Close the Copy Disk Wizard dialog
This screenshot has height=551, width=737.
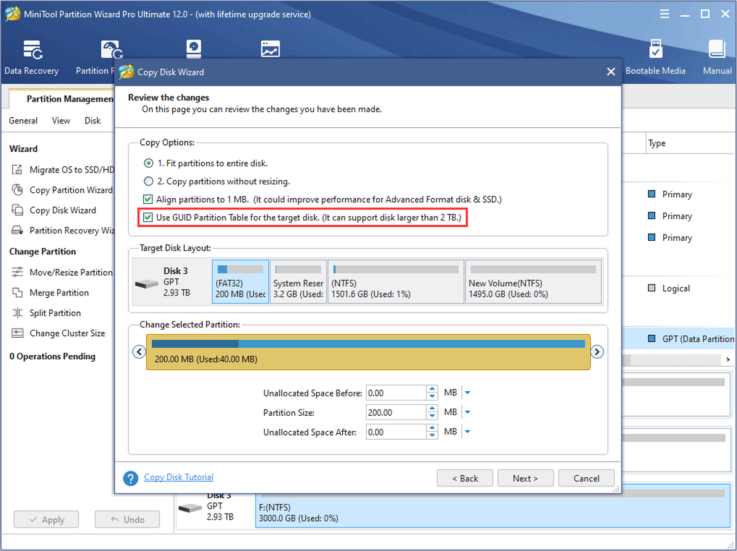(610, 72)
